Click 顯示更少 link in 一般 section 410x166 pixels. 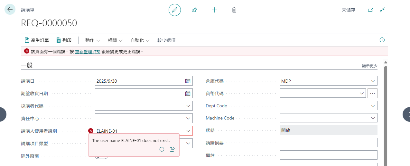369,66
